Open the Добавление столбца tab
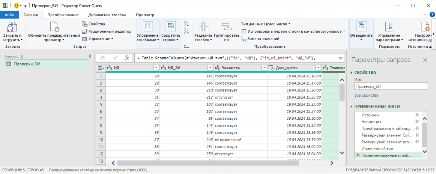 [107, 15]
